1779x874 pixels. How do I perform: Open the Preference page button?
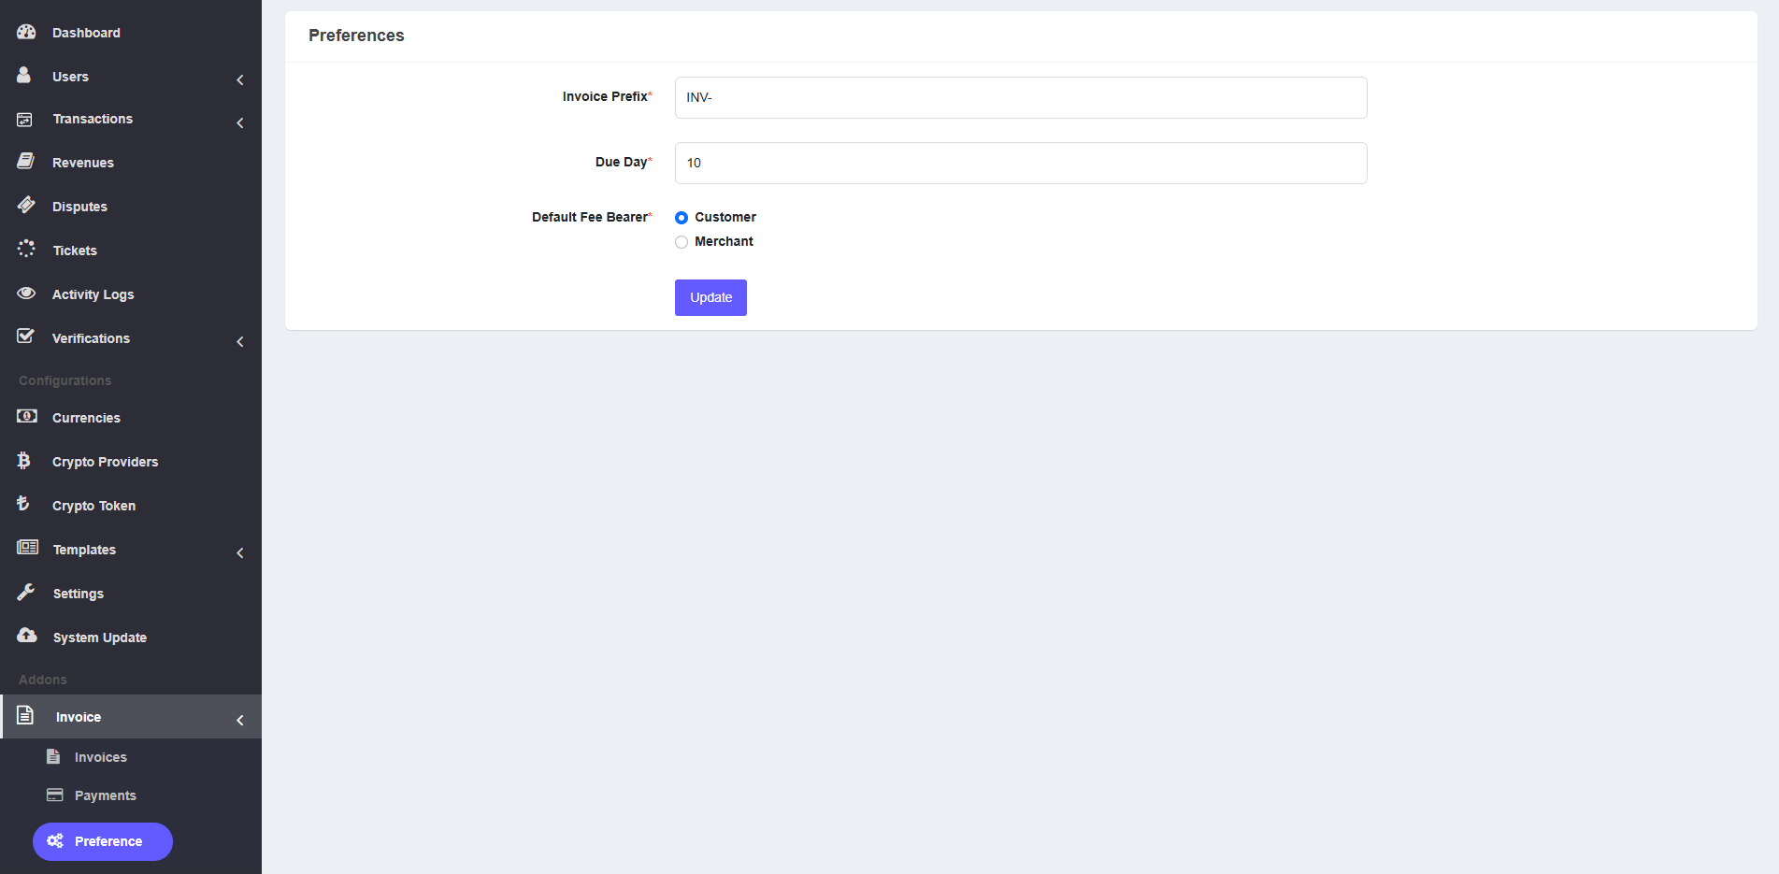click(x=103, y=841)
